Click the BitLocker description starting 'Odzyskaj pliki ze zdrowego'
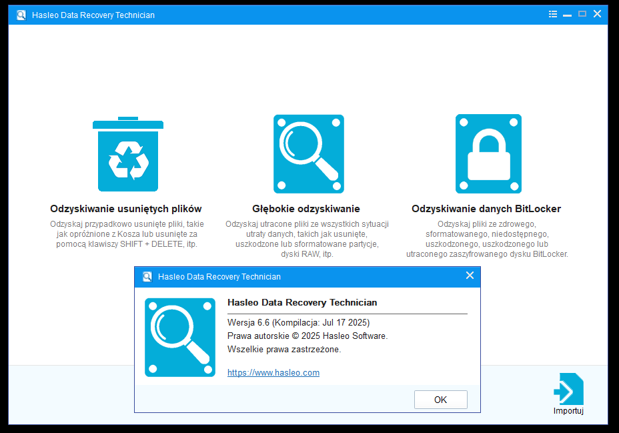The width and height of the screenshot is (619, 433). point(487,240)
